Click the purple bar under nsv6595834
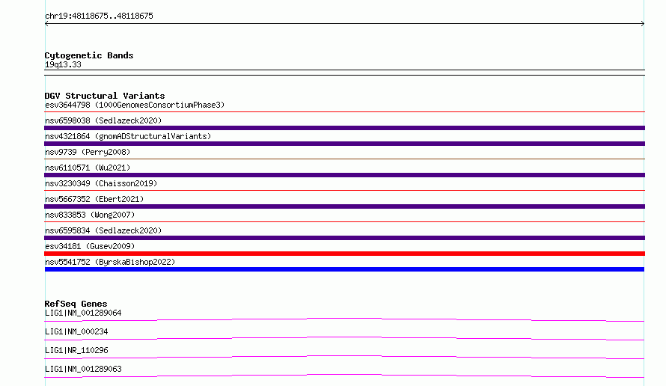Screen dimensions: 666x386 pyautogui.click(x=344, y=238)
